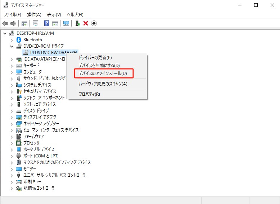Click the update driver toolbar icon
Viewport: 280px width, 204px height.
click(77, 23)
